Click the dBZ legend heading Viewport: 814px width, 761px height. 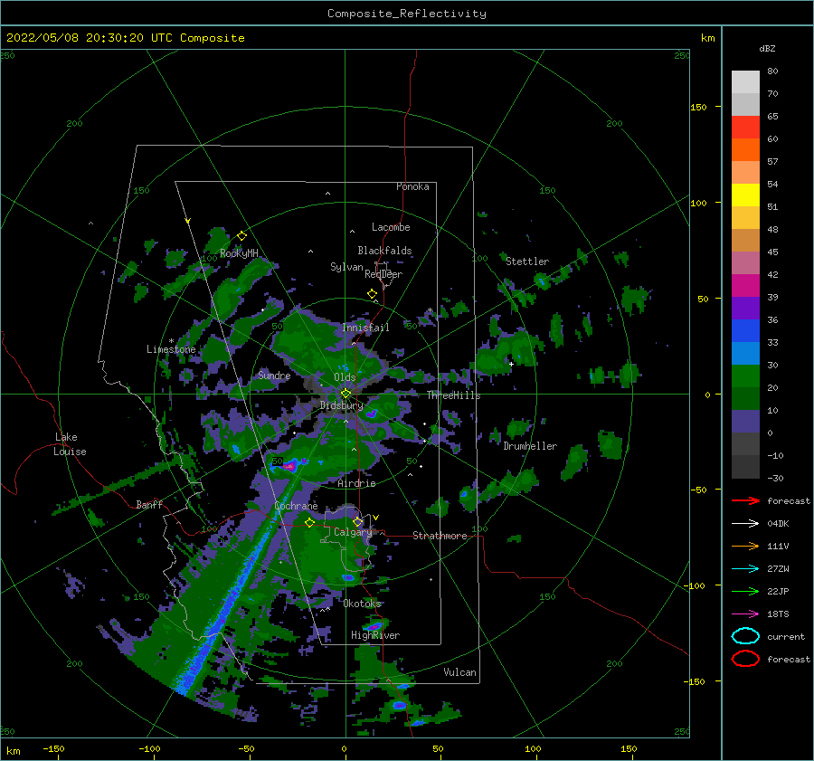point(767,48)
